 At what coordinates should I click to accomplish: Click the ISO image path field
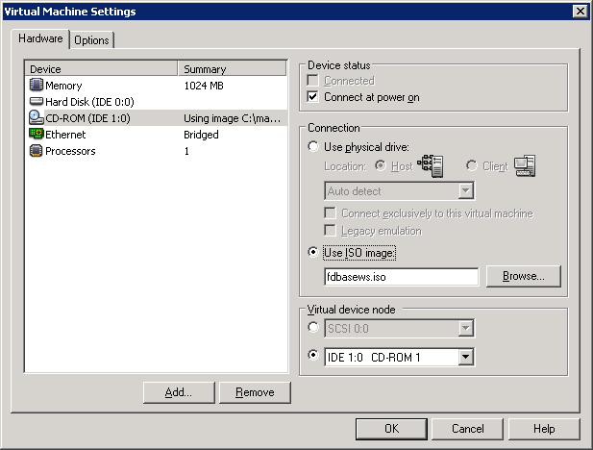pos(400,277)
